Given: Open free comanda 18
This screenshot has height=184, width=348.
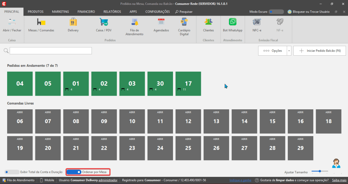Looking at the screenshot, I should [329, 121].
